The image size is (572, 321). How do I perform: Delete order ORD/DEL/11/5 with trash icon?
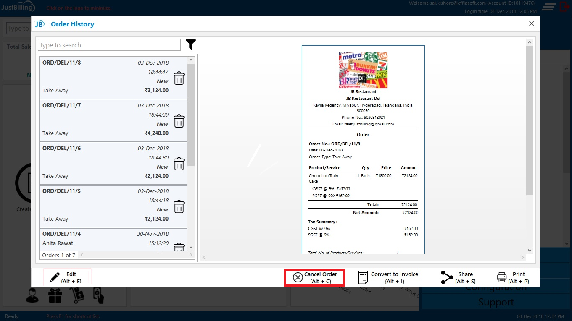point(179,206)
